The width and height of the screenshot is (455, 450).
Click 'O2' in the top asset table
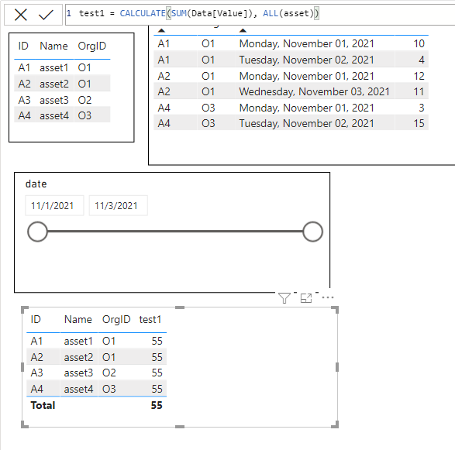84,100
